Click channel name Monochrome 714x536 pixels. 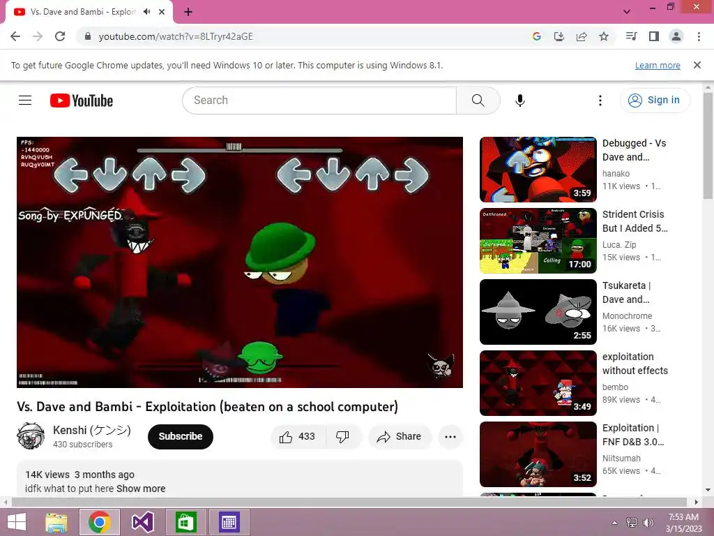tap(627, 316)
